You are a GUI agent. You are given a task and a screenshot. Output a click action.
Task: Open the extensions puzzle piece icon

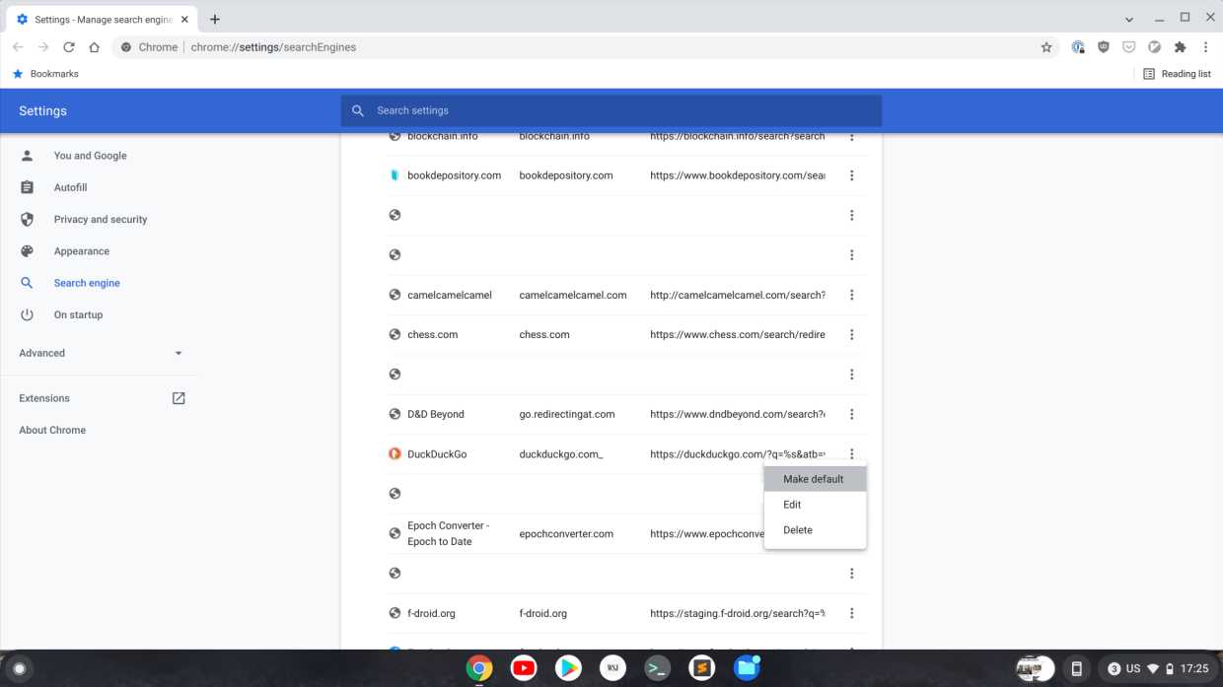[1180, 46]
